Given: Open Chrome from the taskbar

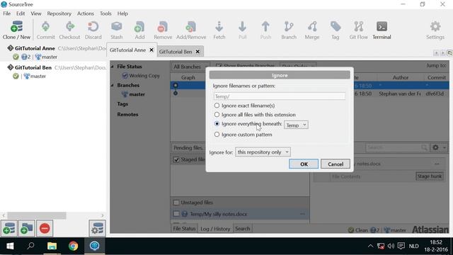Looking at the screenshot, I should [x=73, y=246].
